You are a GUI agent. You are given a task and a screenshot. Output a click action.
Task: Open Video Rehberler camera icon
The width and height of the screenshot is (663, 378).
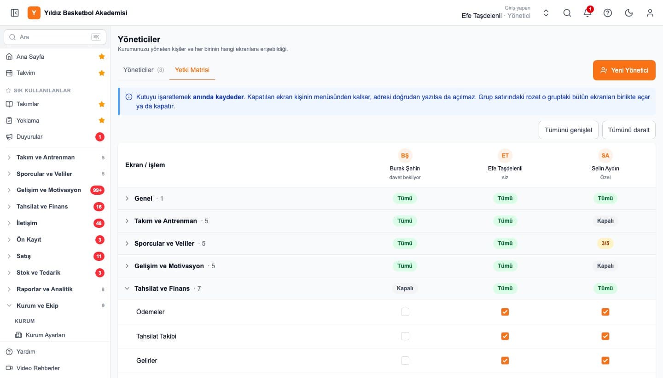[x=9, y=368]
